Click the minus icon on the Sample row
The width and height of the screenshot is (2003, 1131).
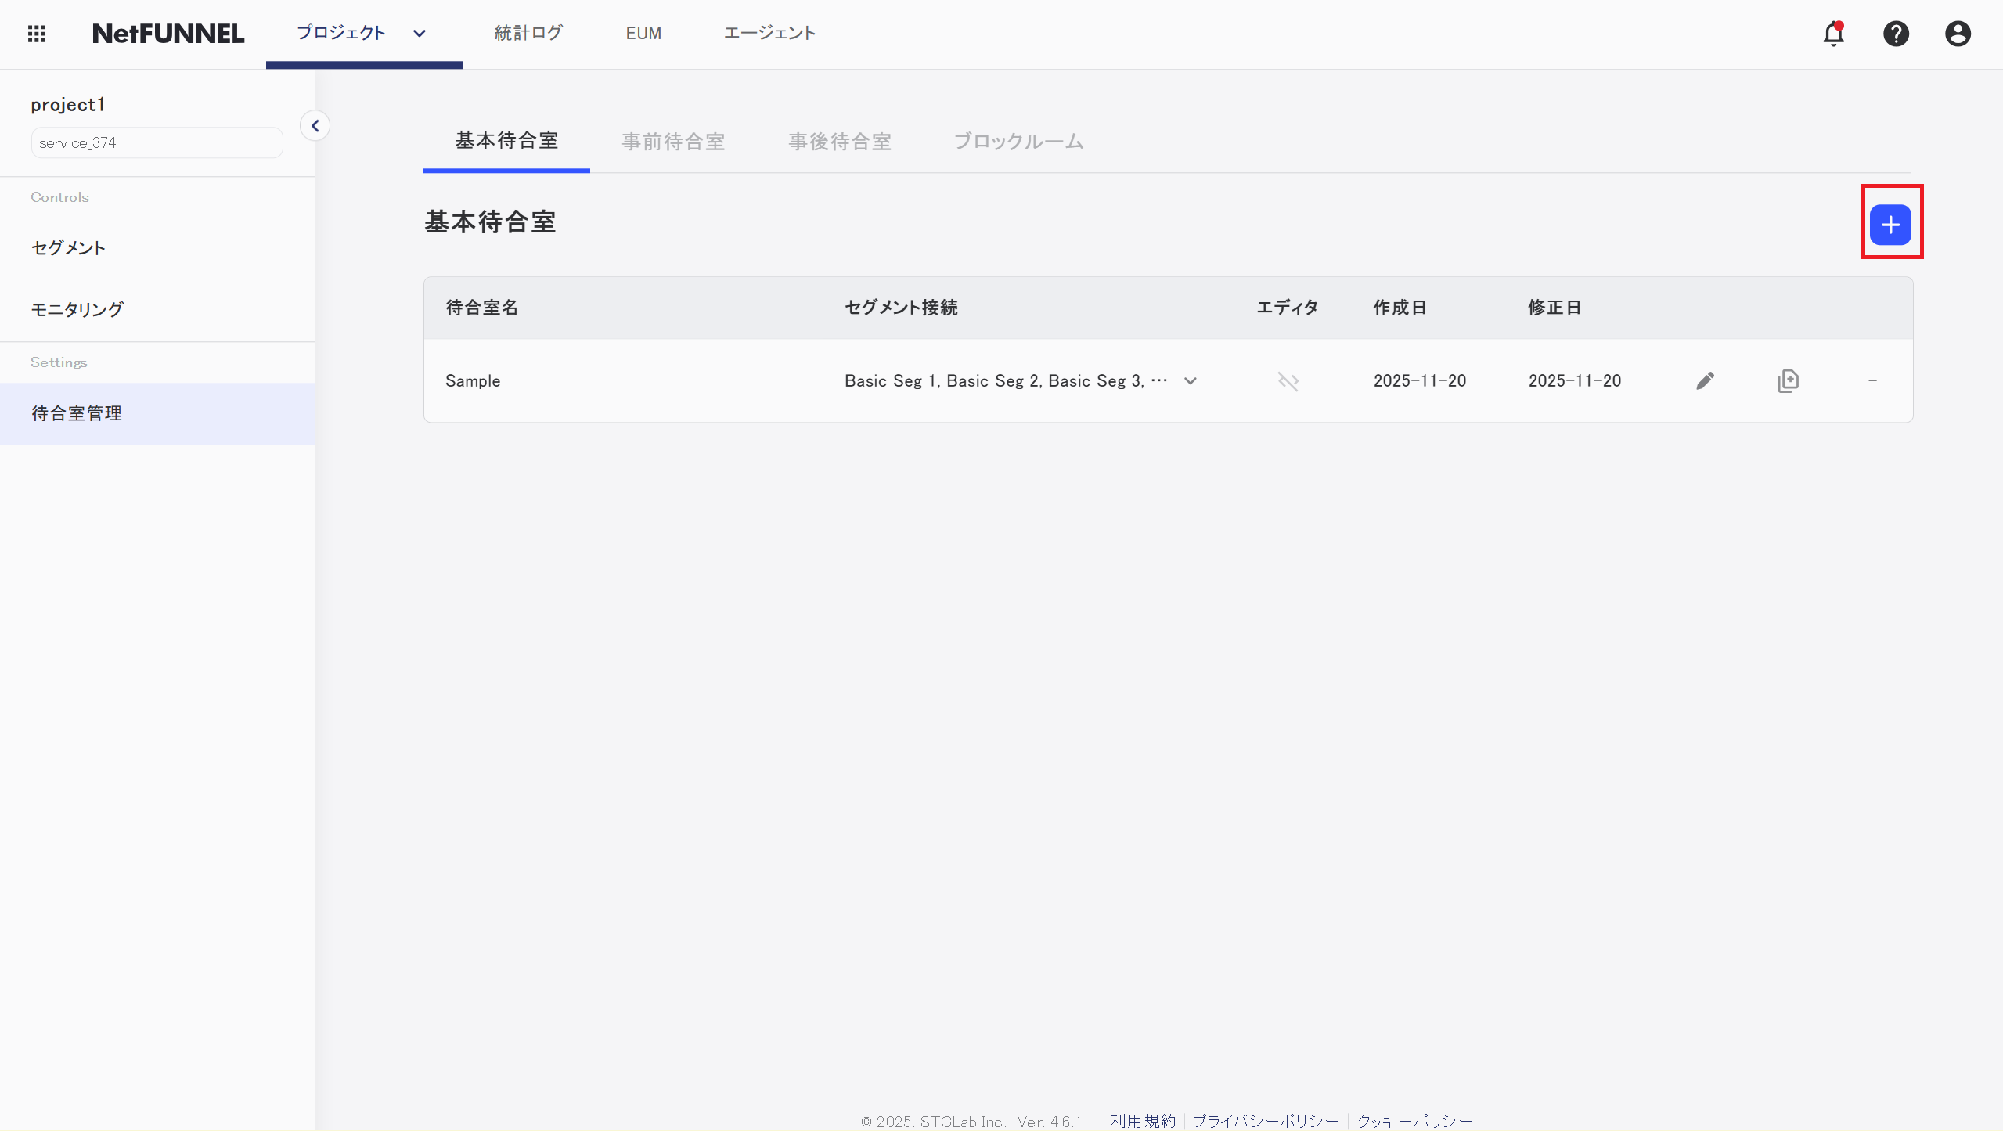click(x=1872, y=380)
